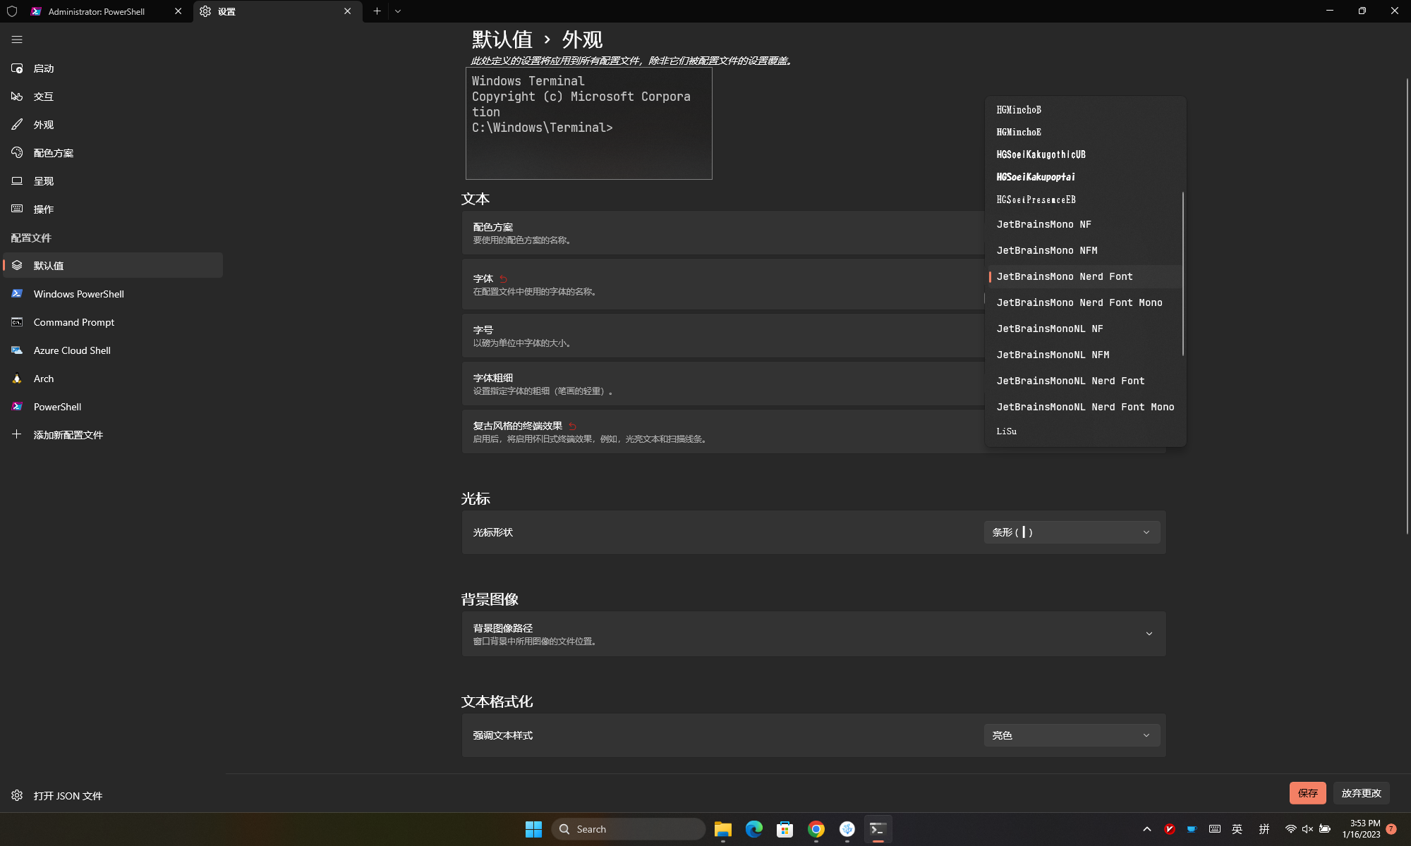Select the PowerShell profile in sidebar
Image resolution: width=1411 pixels, height=846 pixels.
(113, 407)
